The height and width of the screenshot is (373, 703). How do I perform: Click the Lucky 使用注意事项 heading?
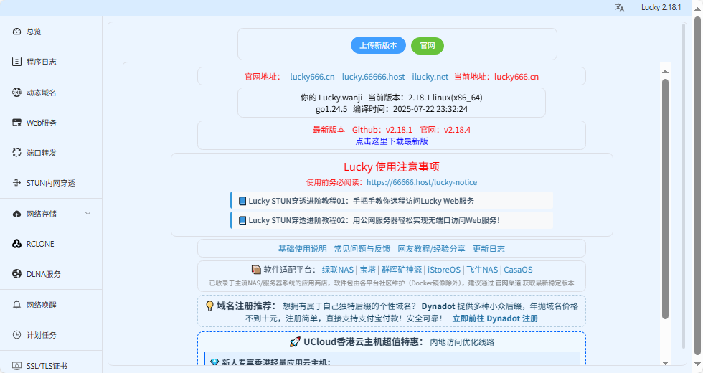click(392, 166)
